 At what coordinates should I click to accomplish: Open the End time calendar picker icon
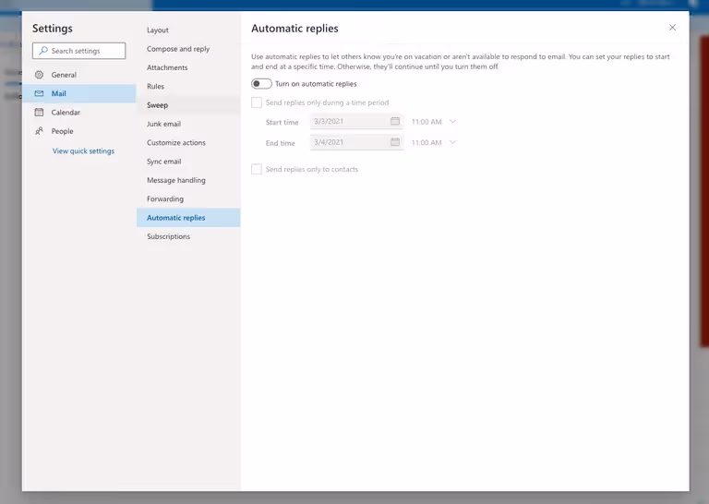click(395, 143)
